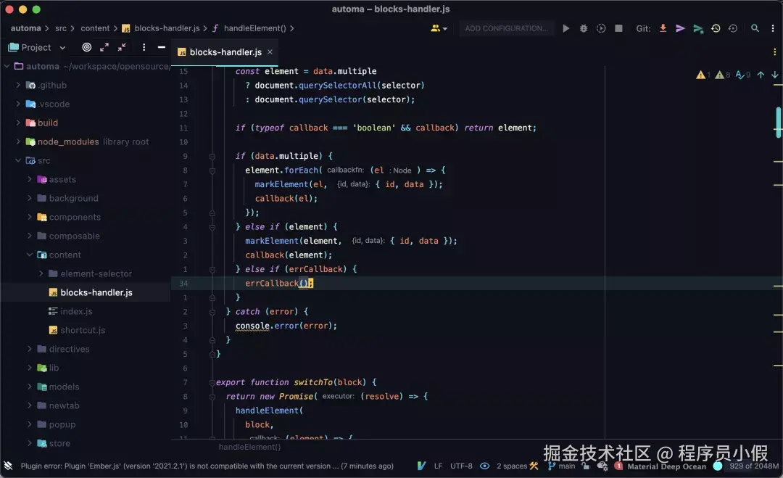Run with coverage icon

coord(601,28)
